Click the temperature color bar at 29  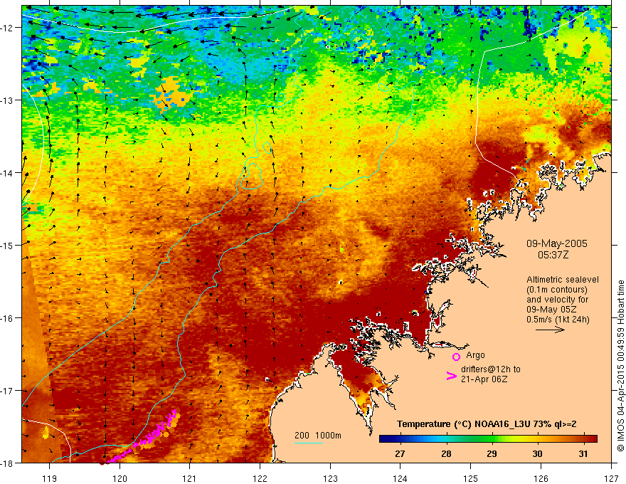coord(492,439)
